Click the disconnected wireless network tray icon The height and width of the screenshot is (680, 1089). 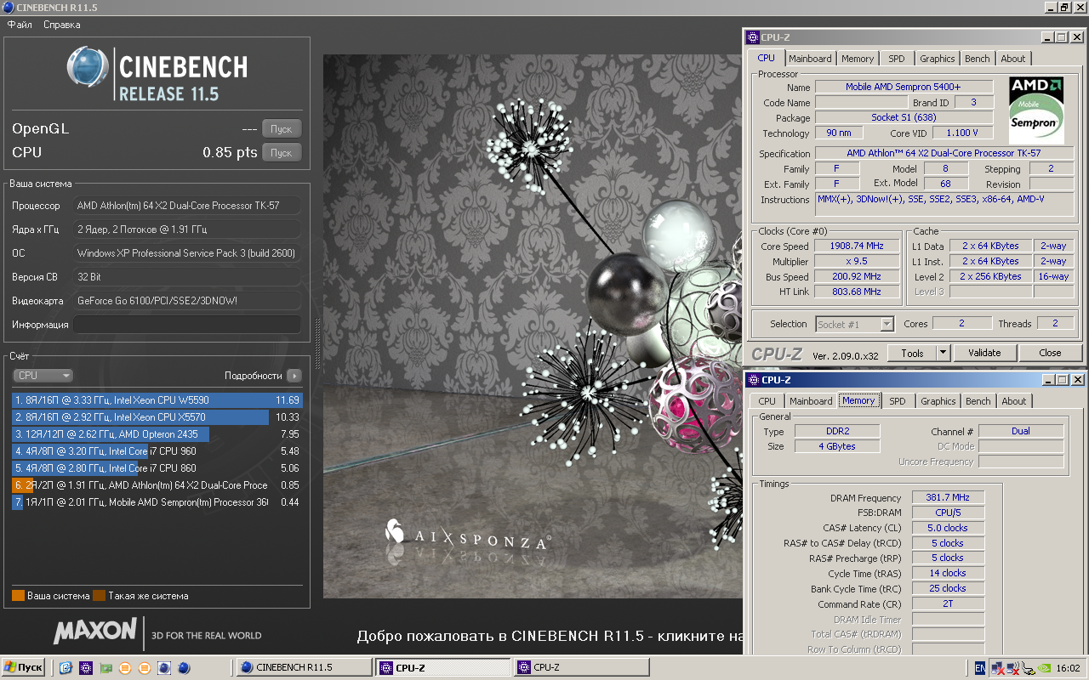(x=1013, y=669)
